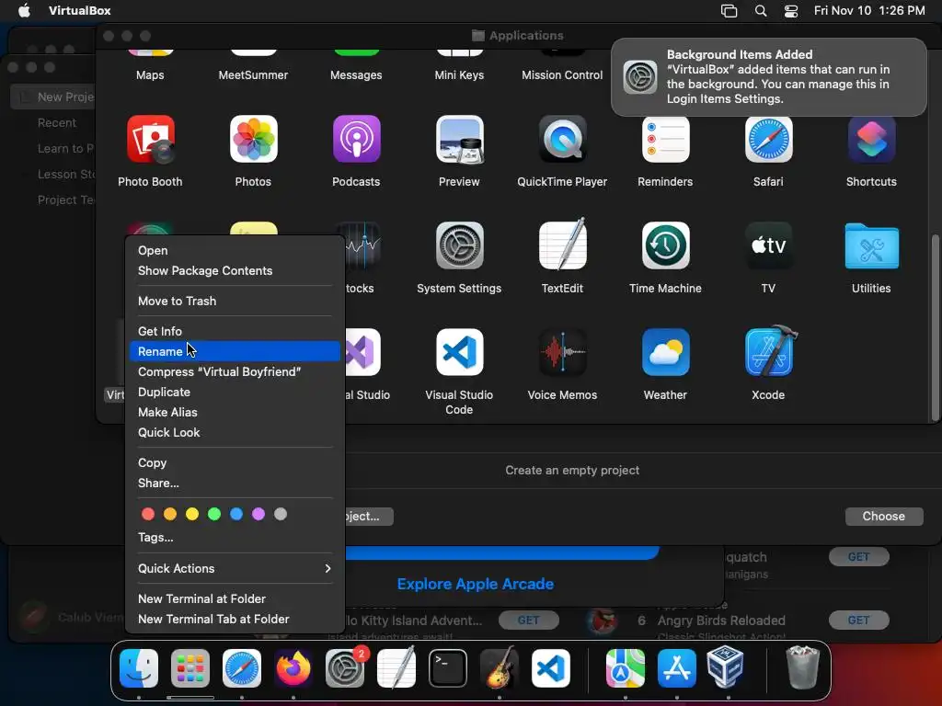Choose Quick Look

[x=235, y=432]
